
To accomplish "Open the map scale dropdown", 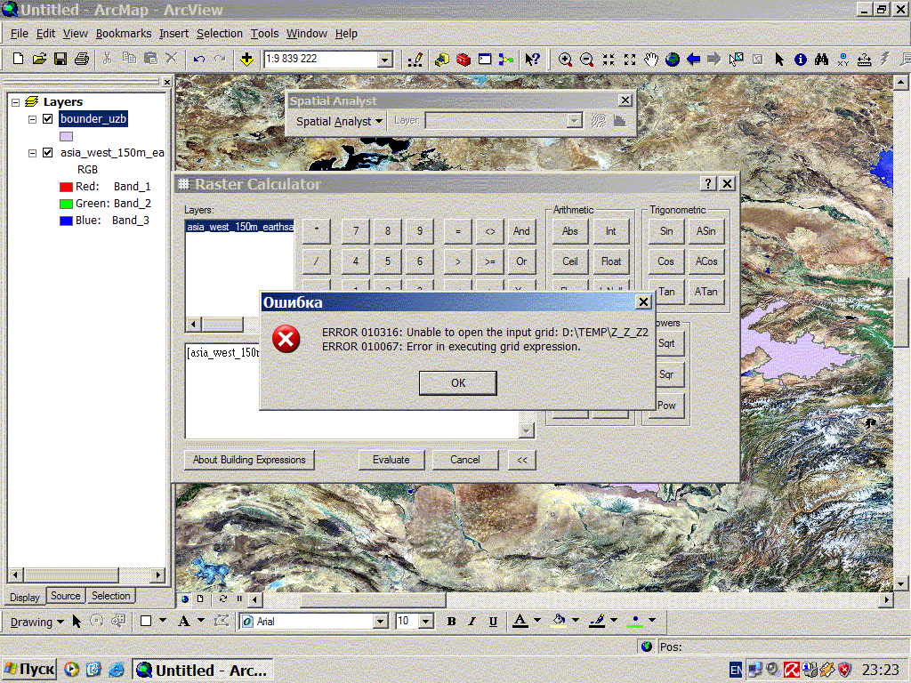I will click(384, 60).
